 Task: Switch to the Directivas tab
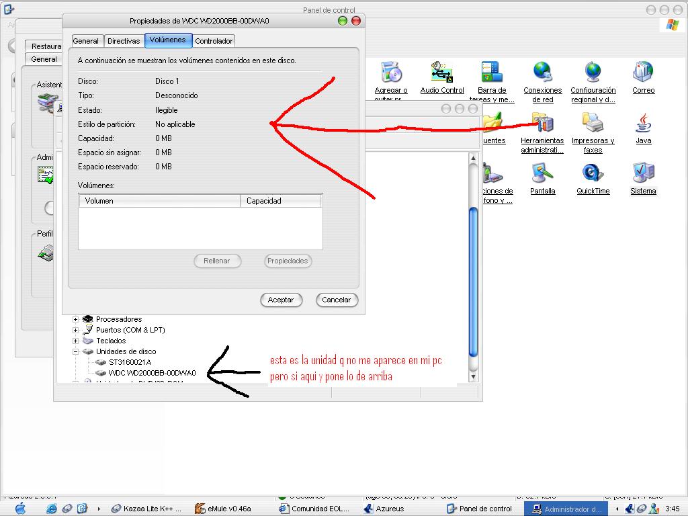124,41
